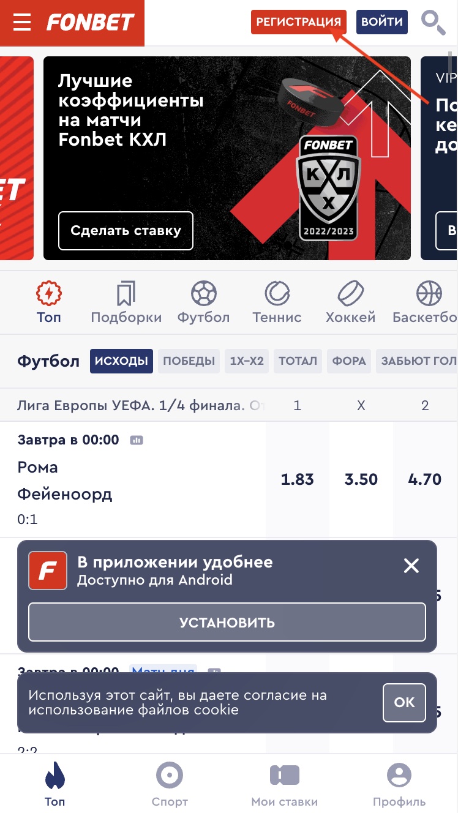Choose the ФОРА market filter

pyautogui.click(x=349, y=361)
